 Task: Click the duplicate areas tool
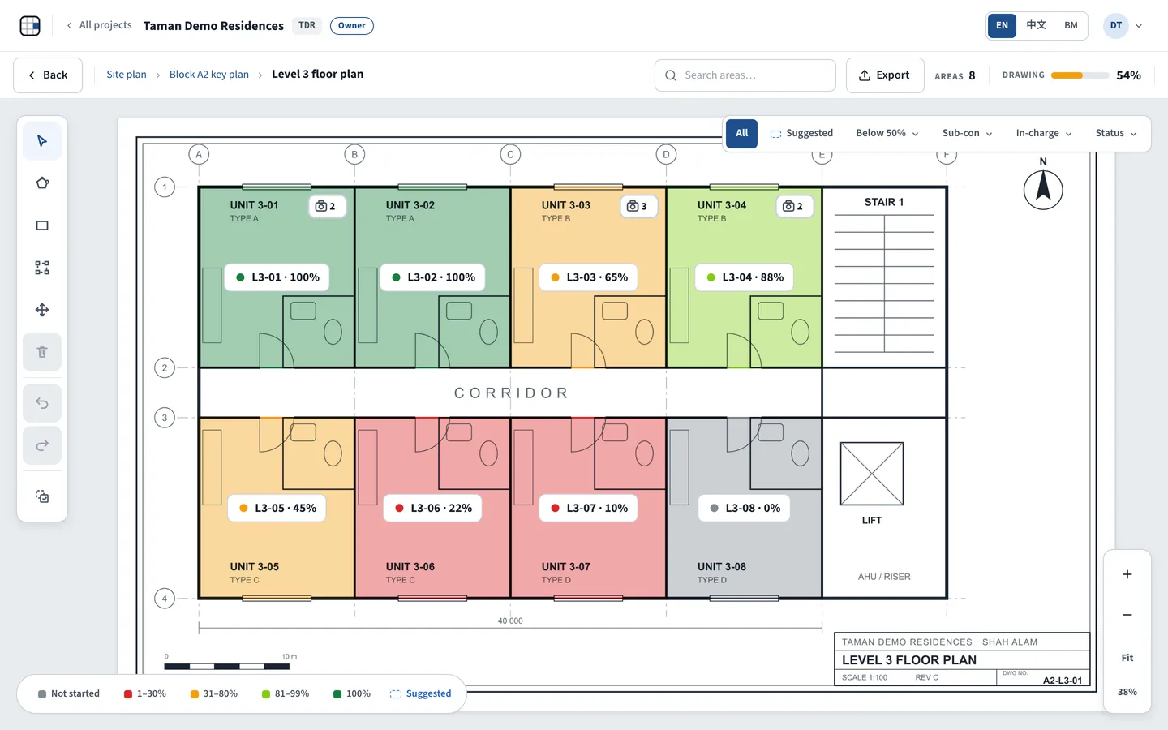42,496
